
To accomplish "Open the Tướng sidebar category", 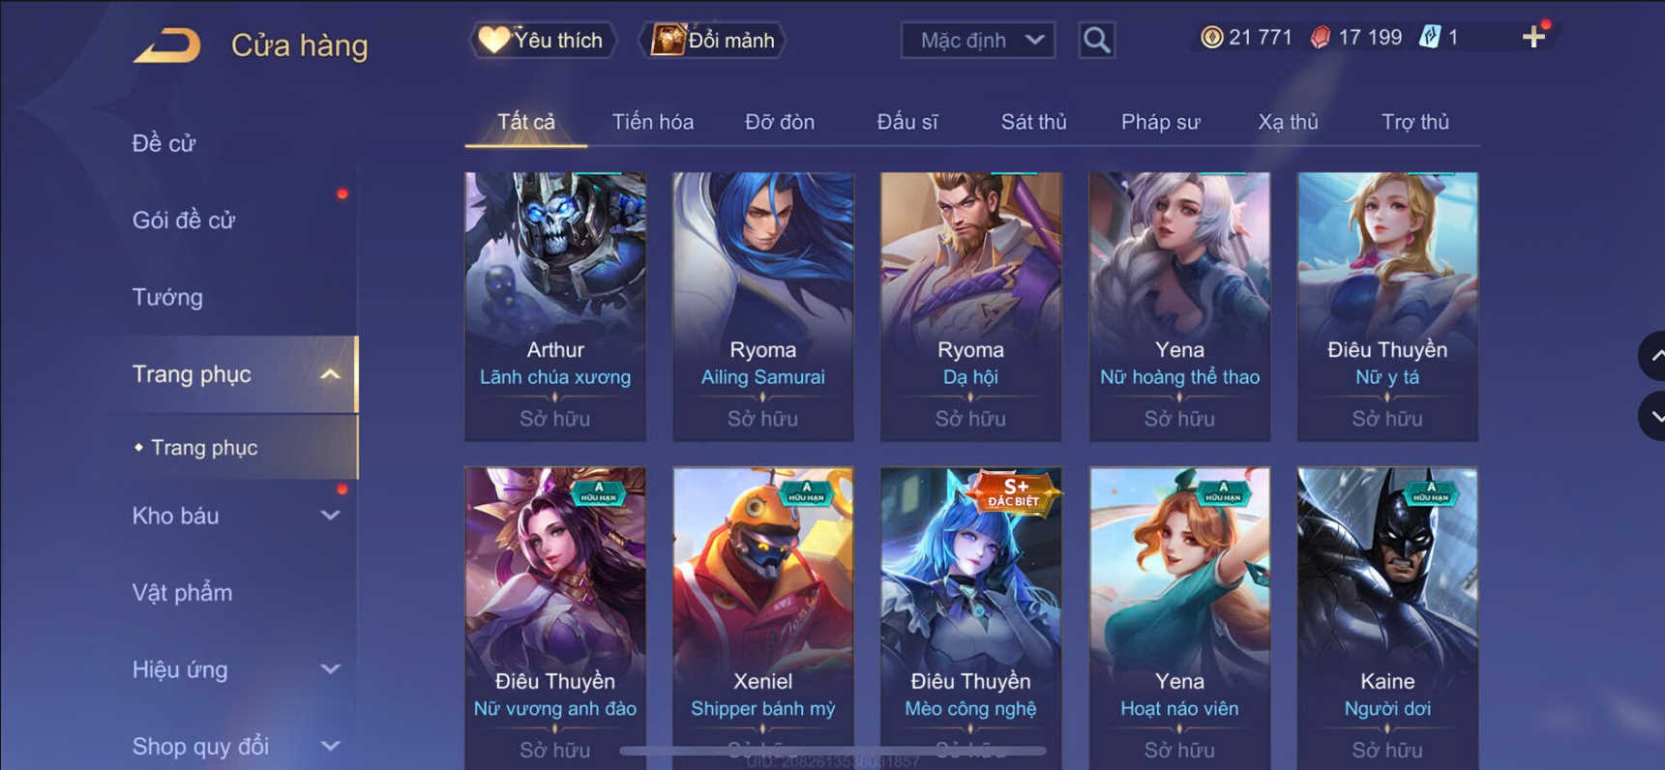I will point(167,297).
